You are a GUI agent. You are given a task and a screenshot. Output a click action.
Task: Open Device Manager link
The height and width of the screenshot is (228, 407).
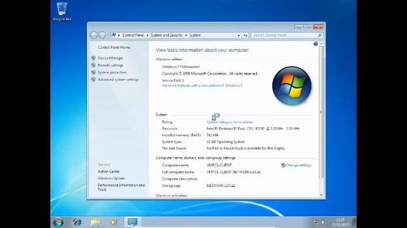(110, 58)
